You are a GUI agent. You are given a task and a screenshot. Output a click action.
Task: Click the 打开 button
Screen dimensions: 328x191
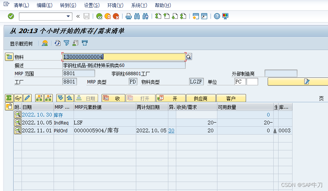140,98
